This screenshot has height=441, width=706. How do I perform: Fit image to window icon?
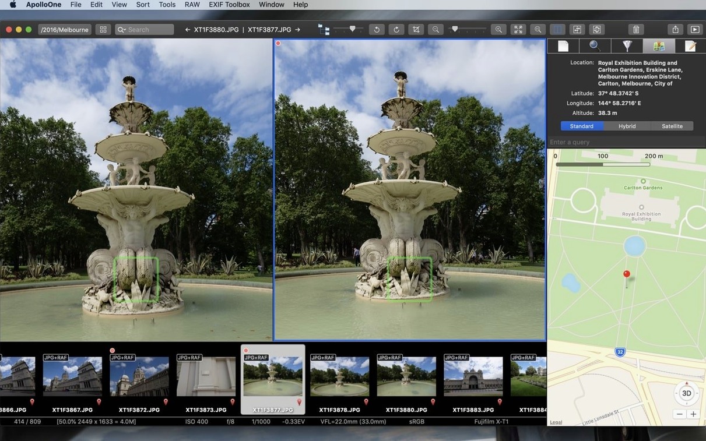[x=518, y=30]
